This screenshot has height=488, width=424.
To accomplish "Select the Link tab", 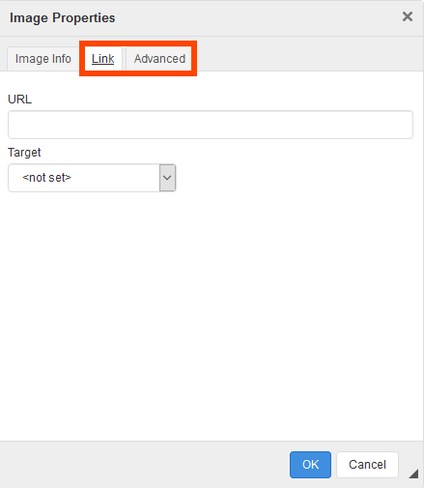I will (103, 59).
